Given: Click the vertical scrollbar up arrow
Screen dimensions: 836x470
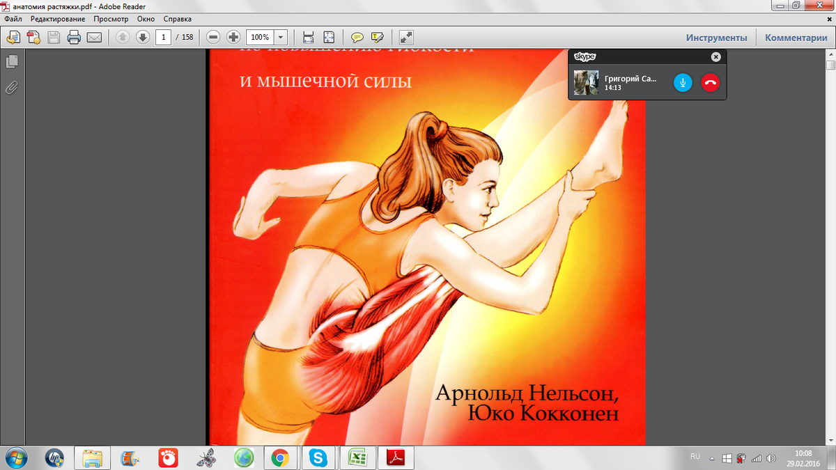Looking at the screenshot, I should [830, 54].
